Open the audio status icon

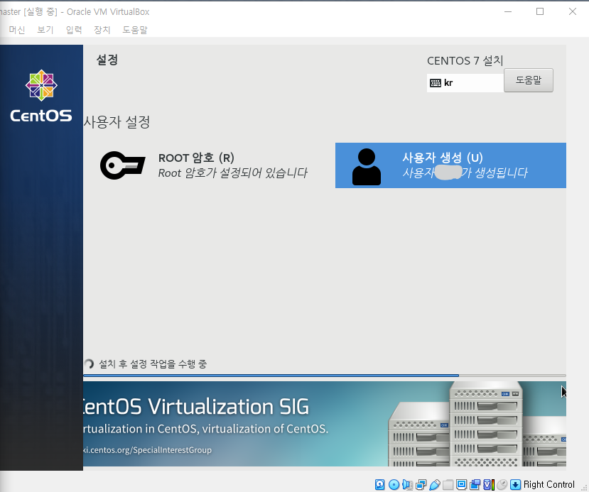(x=407, y=484)
